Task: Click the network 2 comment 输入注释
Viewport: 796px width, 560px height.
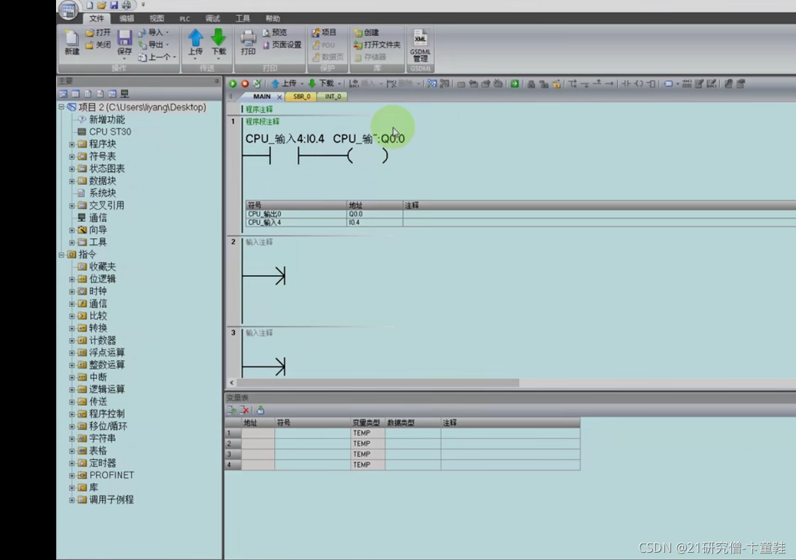Action: click(x=260, y=242)
